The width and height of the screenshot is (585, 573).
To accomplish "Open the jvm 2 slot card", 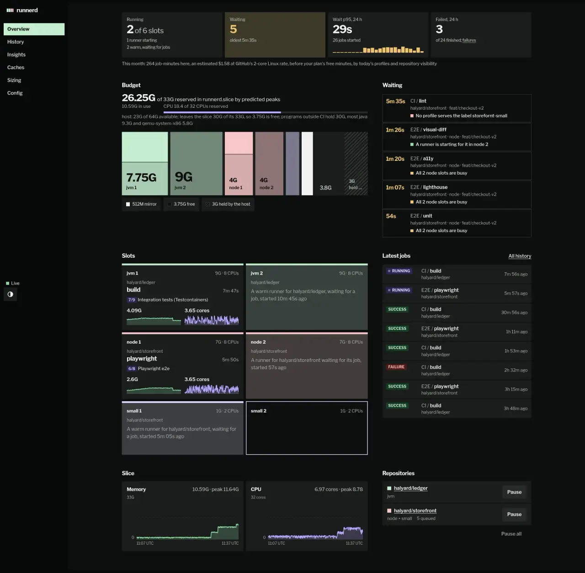I will pos(307,297).
